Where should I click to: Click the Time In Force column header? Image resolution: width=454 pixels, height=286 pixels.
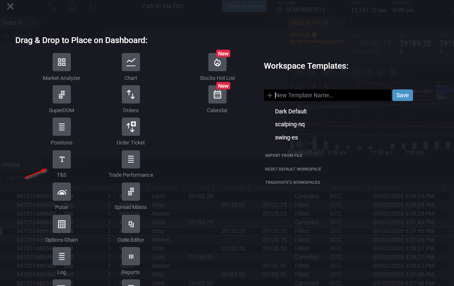344,188
